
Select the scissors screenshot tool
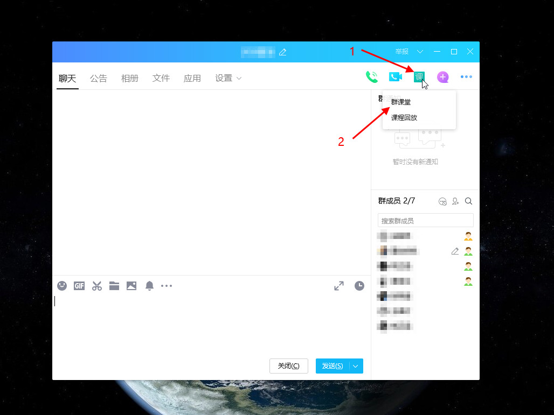tap(97, 286)
